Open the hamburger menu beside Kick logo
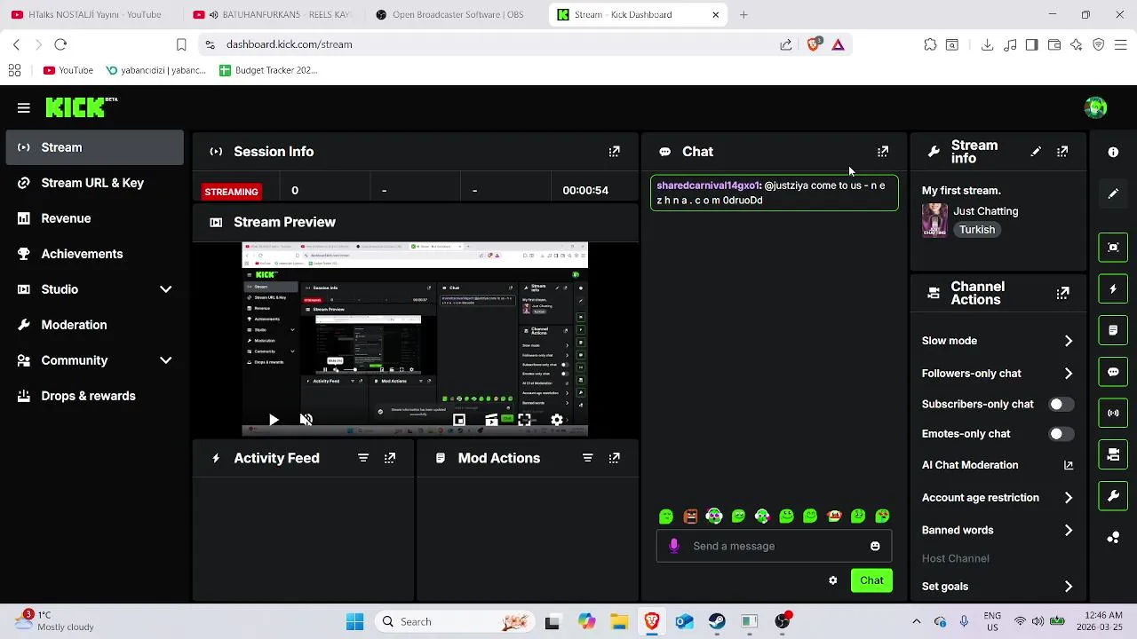The width and height of the screenshot is (1137, 639). pyautogui.click(x=24, y=108)
